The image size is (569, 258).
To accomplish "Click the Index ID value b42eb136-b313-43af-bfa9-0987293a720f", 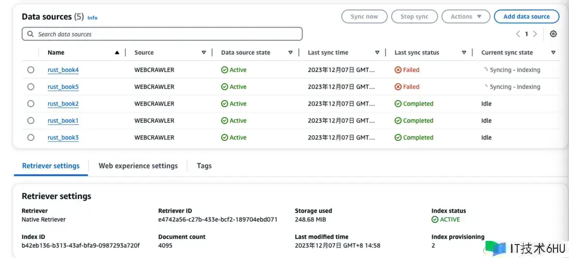I will 80,246.
